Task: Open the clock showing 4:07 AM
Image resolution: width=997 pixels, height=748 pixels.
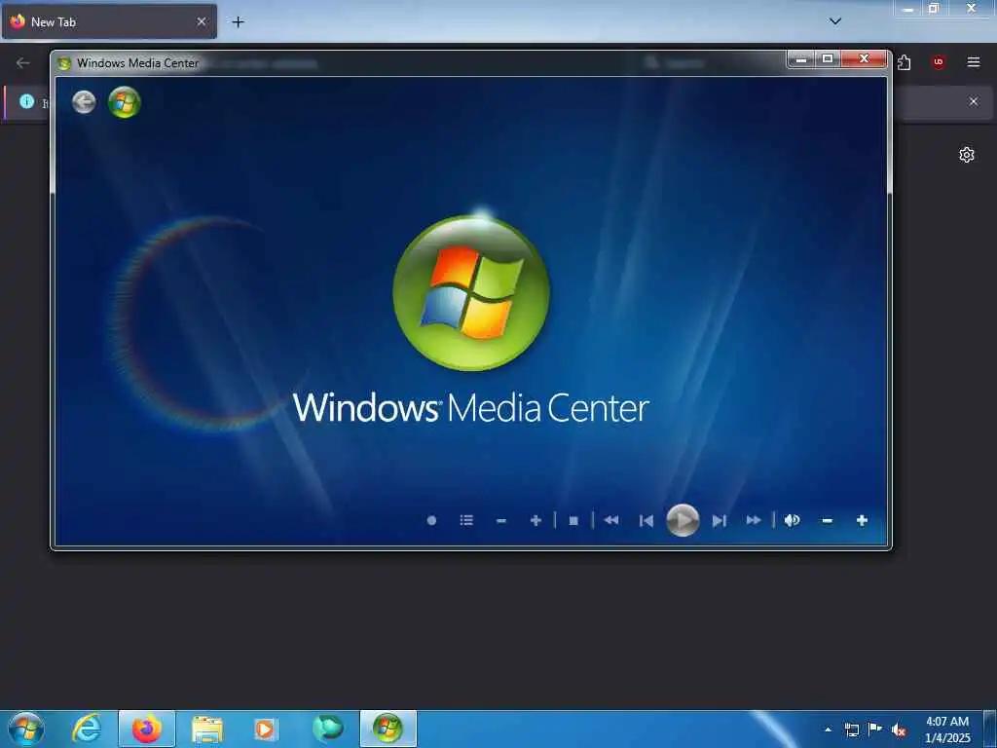Action: [947, 729]
